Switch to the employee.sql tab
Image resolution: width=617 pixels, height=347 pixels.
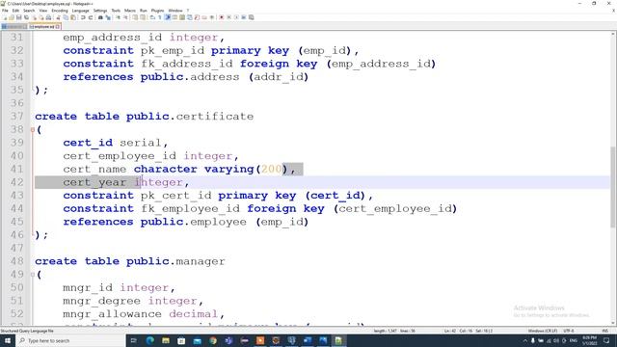tap(43, 27)
